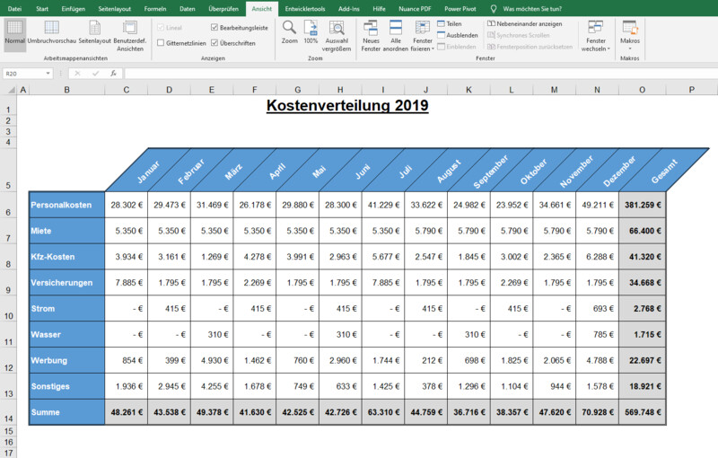Open the Power Pivot tab
This screenshot has width=718, height=458.
pos(460,9)
